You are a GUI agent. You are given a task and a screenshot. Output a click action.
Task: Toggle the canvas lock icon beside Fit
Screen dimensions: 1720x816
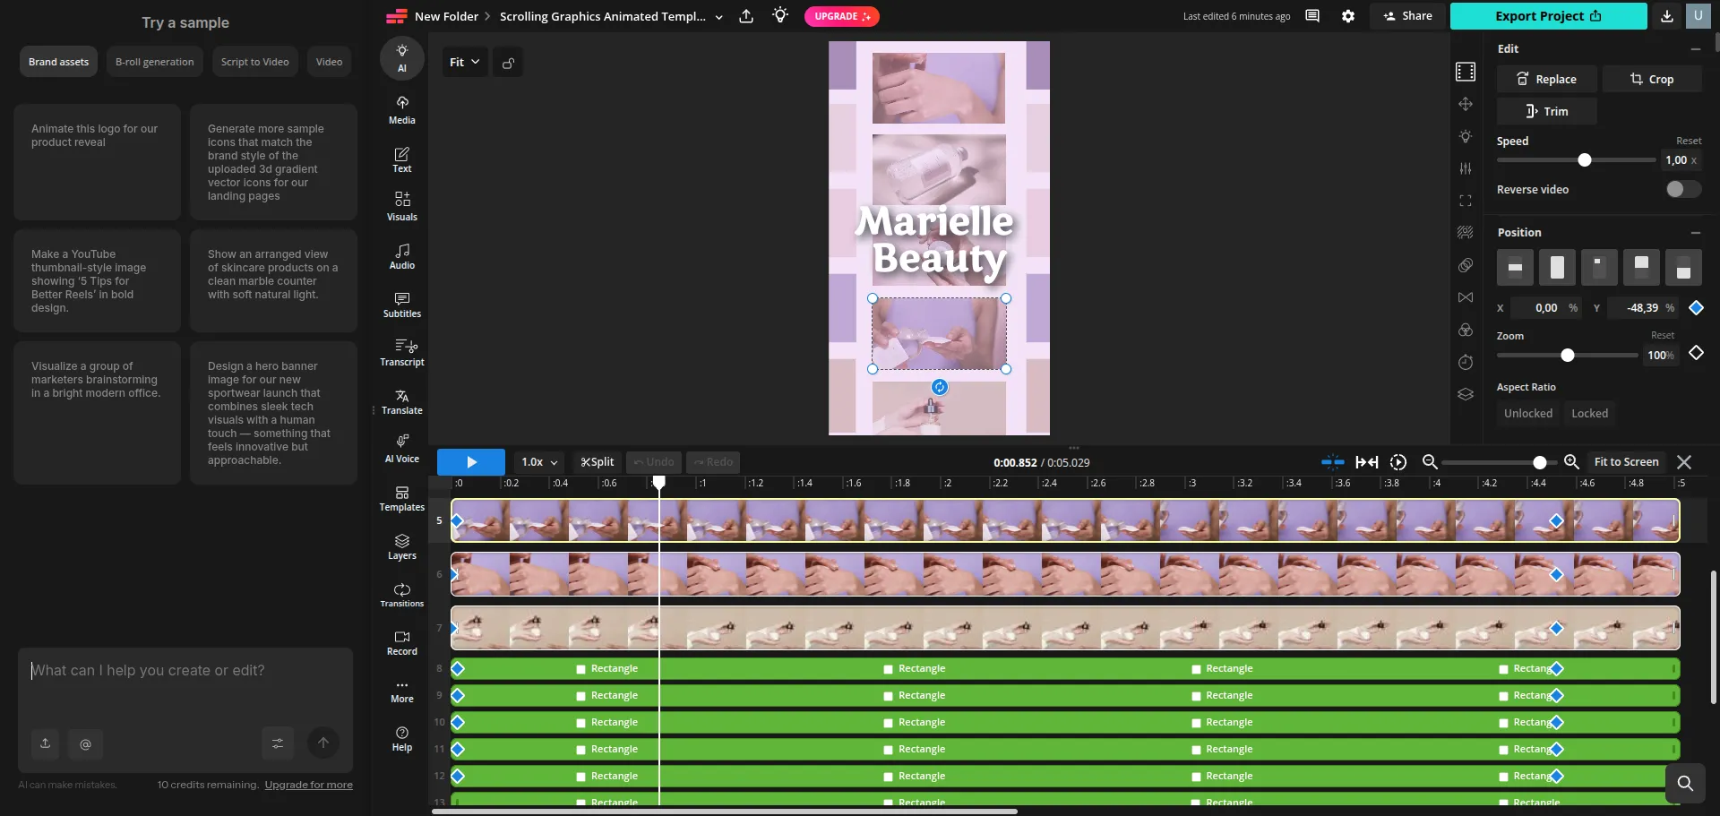508,63
